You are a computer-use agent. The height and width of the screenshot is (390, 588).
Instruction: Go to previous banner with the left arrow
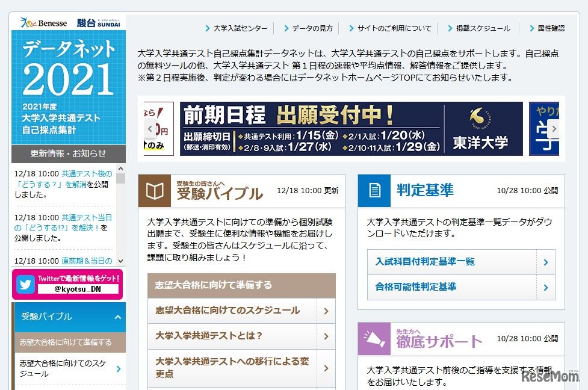click(150, 128)
